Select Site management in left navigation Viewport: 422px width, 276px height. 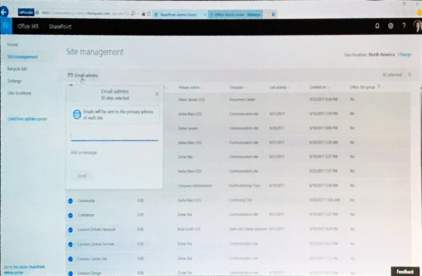[x=22, y=56]
